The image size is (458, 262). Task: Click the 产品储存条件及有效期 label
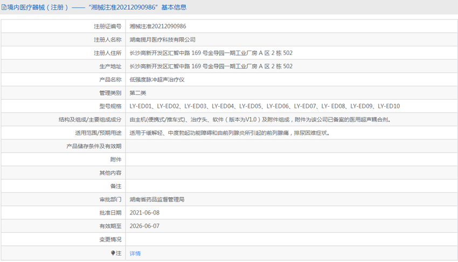tap(94, 146)
